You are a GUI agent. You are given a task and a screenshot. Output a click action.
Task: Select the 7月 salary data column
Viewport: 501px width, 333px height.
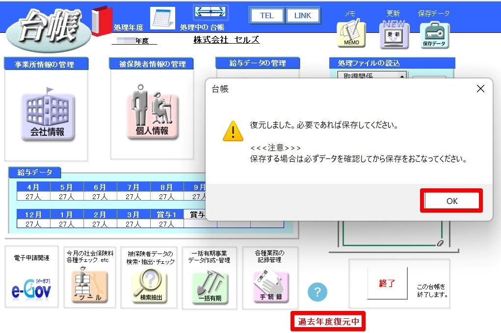tap(133, 187)
